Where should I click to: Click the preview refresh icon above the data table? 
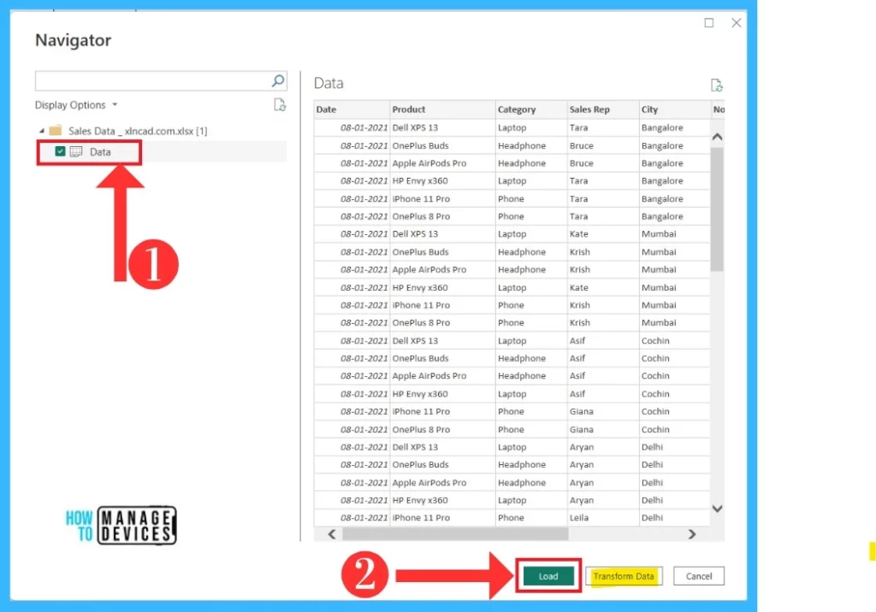[716, 85]
